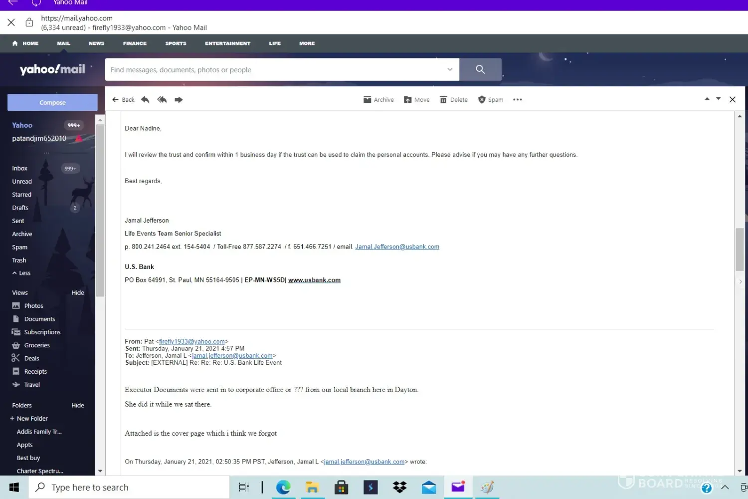748x499 pixels.
Task: Open the Travel view
Action: click(26, 385)
